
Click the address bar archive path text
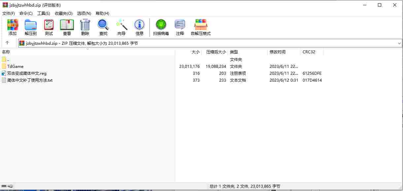pyautogui.click(x=82, y=43)
